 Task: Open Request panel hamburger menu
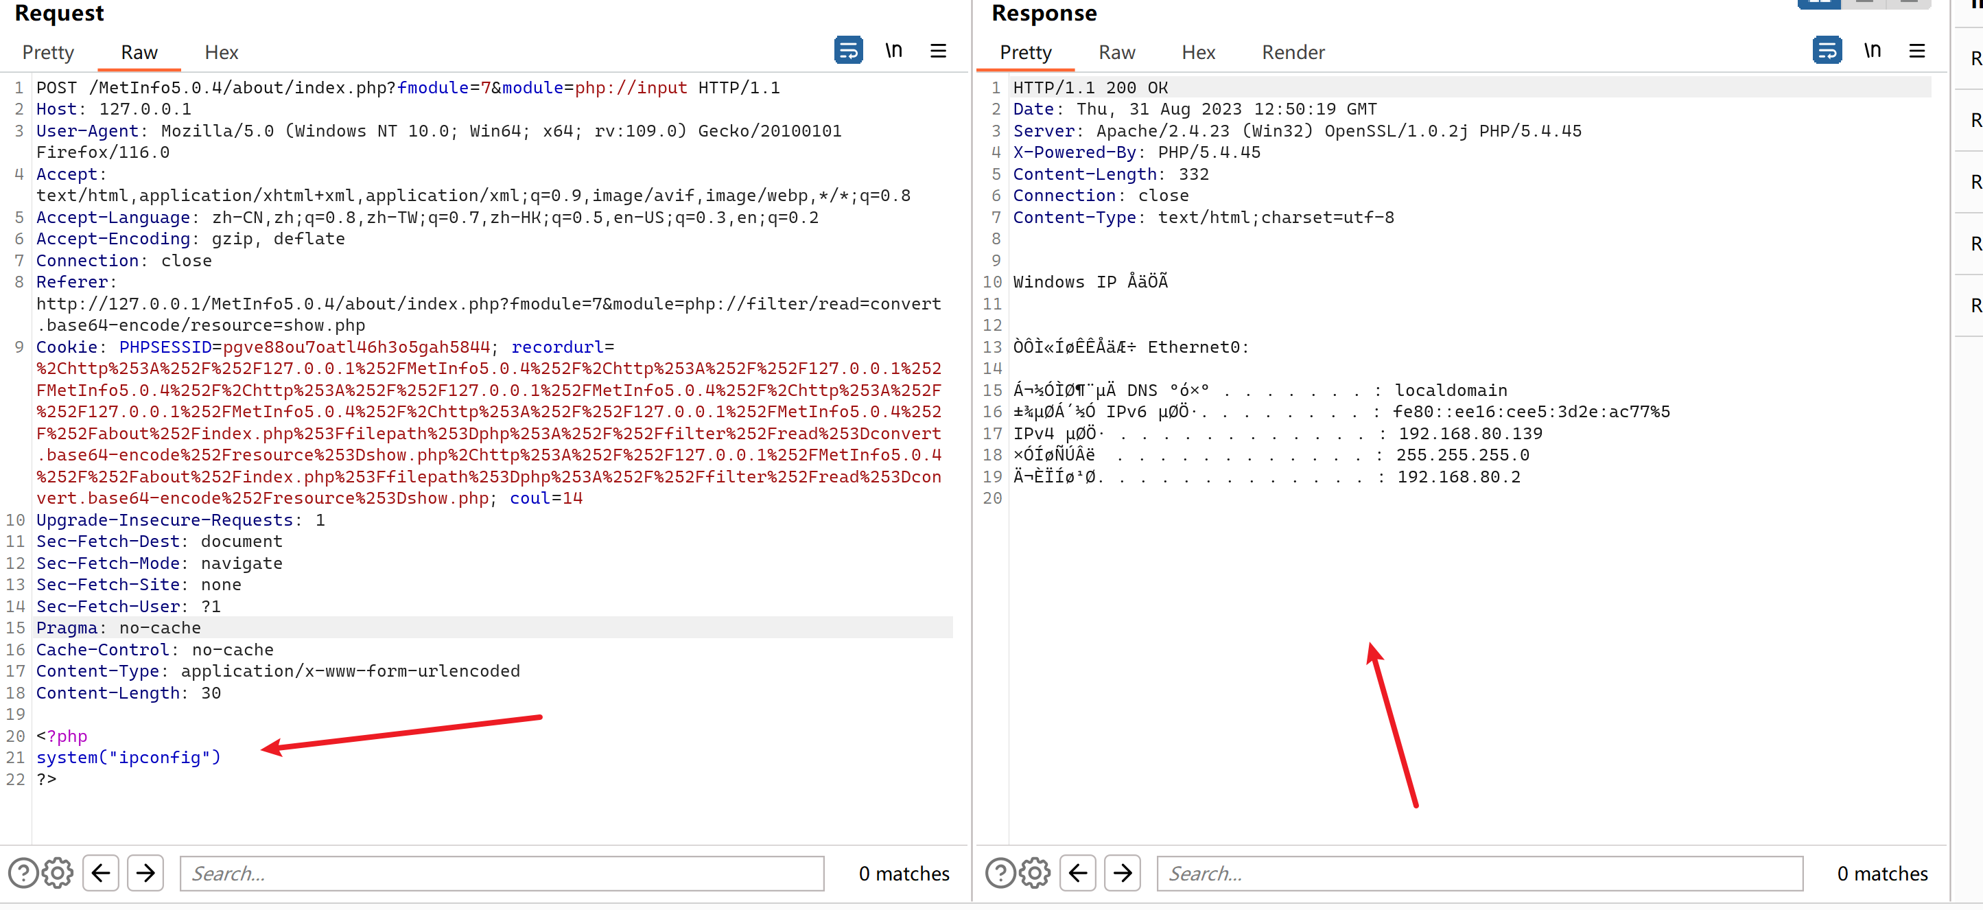point(937,51)
